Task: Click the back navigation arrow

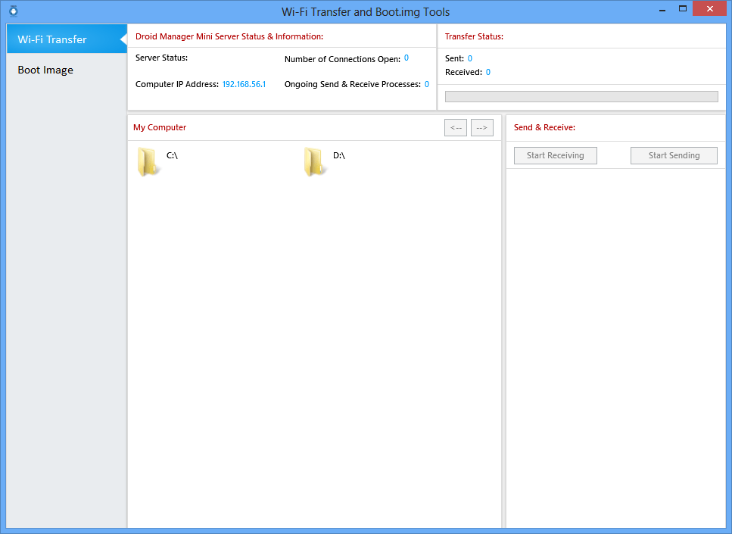Action: [x=455, y=127]
